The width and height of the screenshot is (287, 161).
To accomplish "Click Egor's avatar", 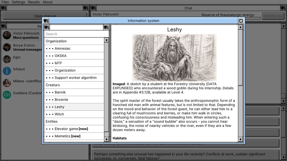I will click(x=7, y=59).
